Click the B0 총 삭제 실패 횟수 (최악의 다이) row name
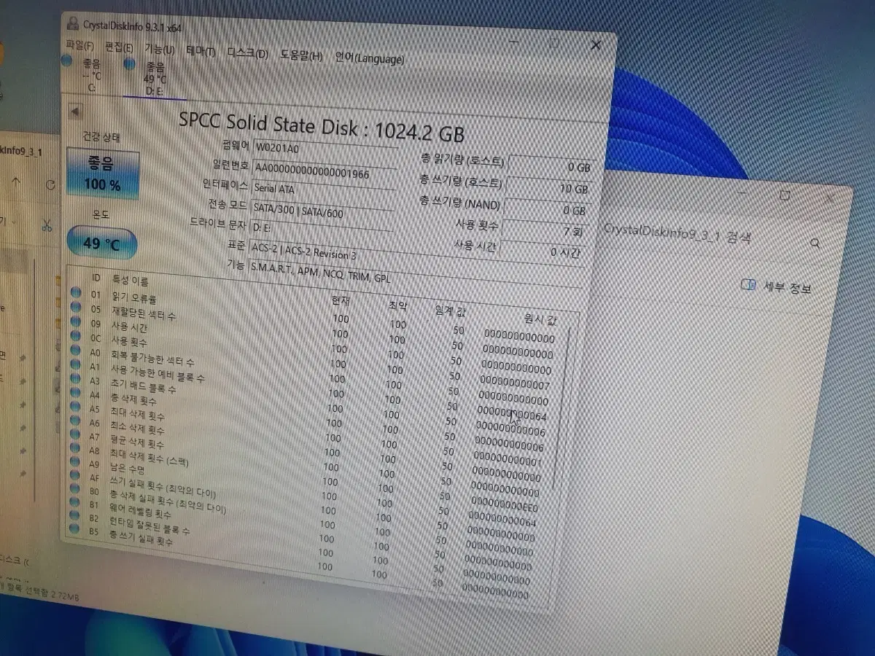875x656 pixels. tap(168, 501)
